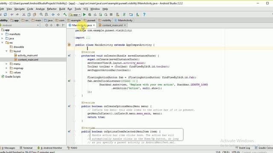Click gutter override icon beside onCreate
The image size is (273, 153).
69,56
